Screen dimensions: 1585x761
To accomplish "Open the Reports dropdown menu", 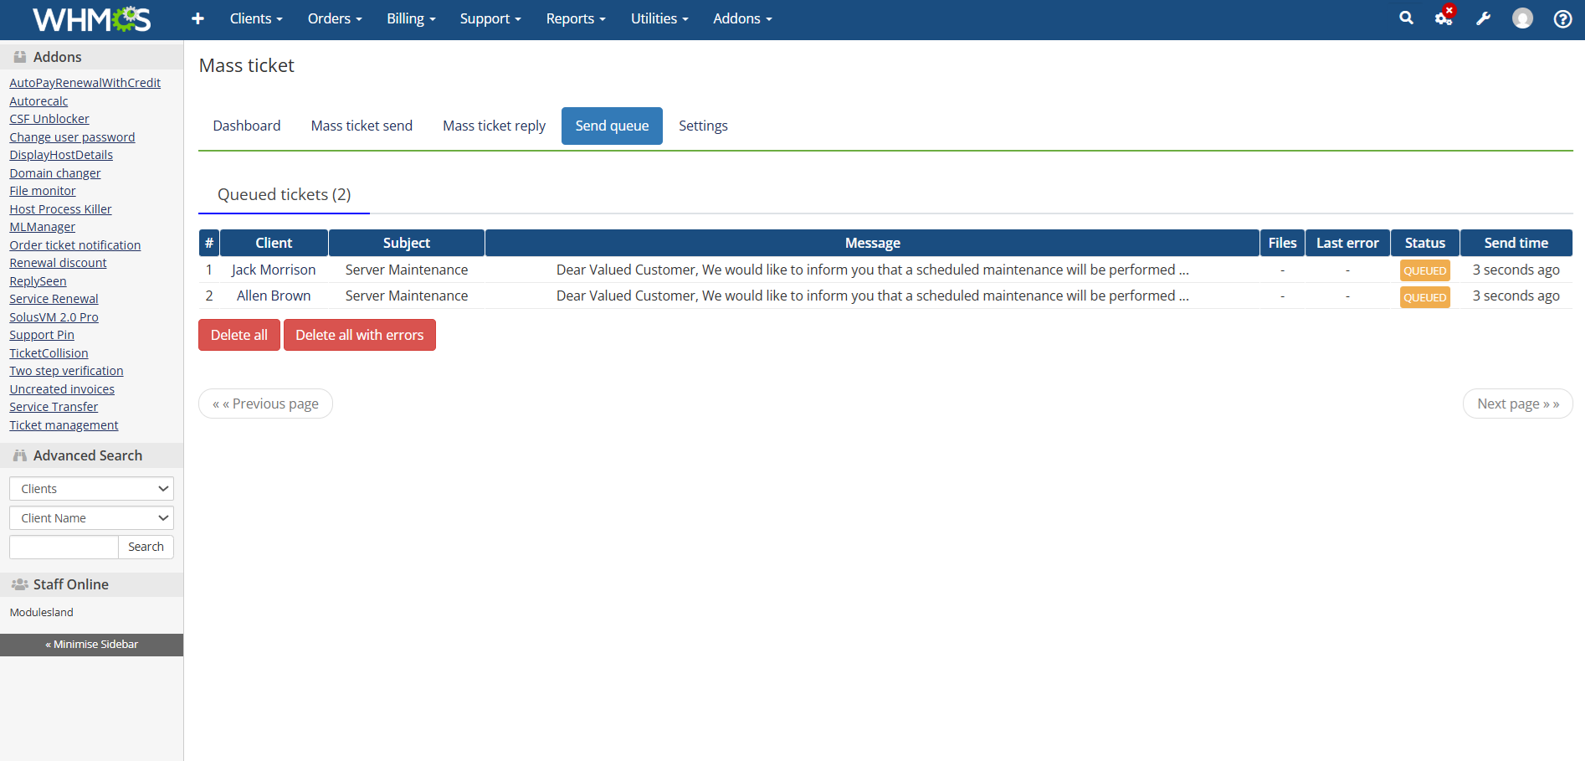I will (576, 18).
